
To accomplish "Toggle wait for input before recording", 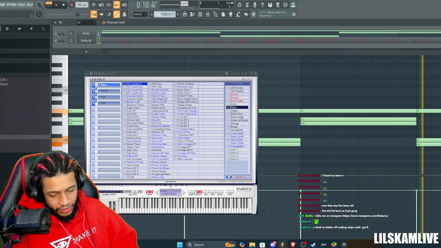I will [x=101, y=5].
